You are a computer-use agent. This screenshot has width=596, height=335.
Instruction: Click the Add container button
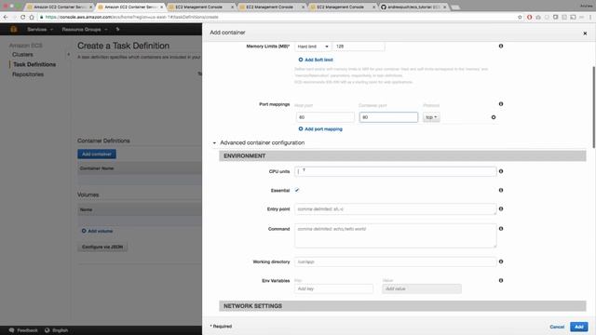click(97, 154)
